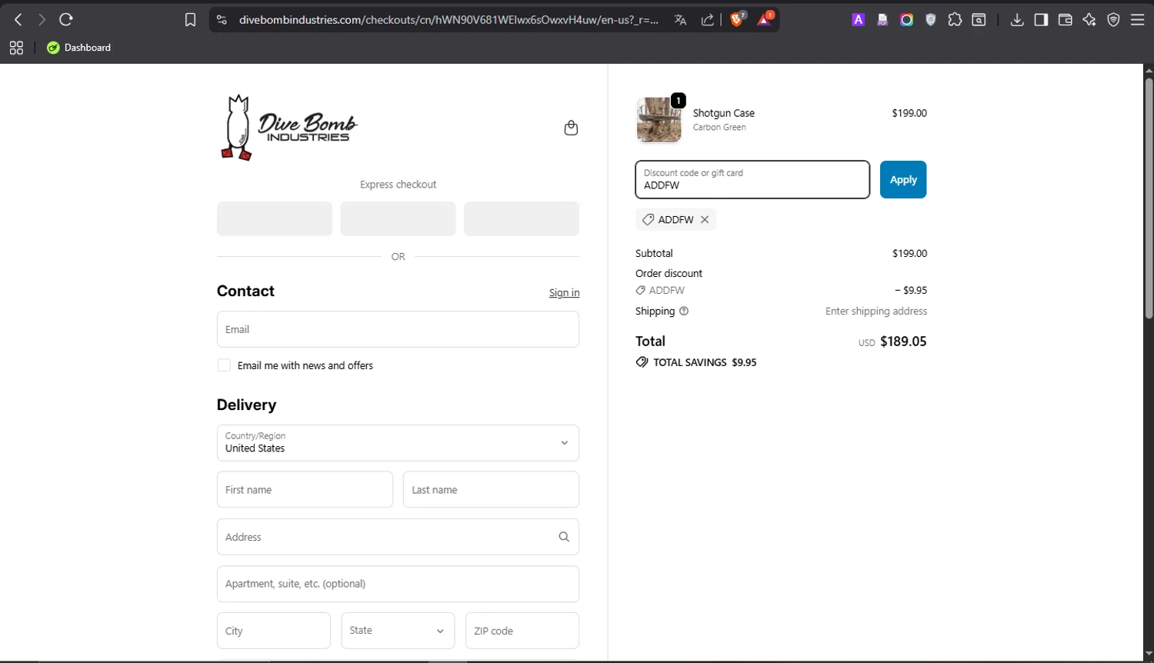Click the Carbon Green variant text
Screen dimensions: 1154x663
(x=719, y=128)
